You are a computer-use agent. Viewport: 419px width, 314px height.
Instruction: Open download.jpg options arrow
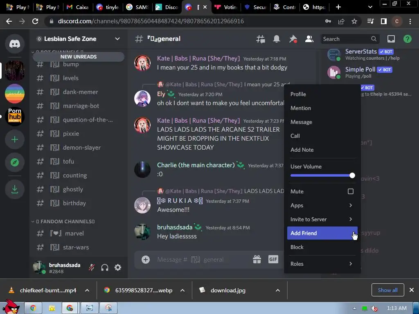[278, 290]
